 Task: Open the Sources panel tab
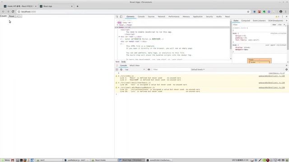pos(151,17)
